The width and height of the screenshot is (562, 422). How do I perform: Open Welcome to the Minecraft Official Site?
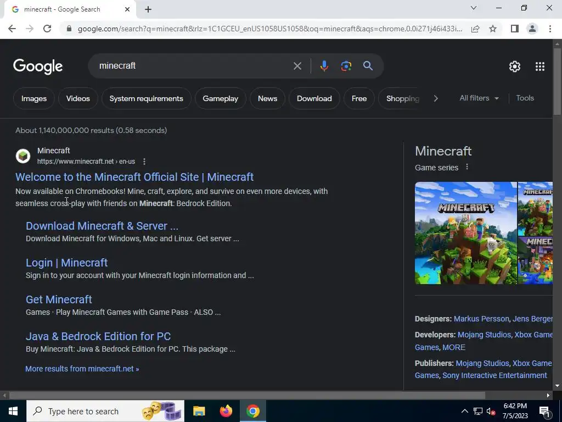pos(134,177)
